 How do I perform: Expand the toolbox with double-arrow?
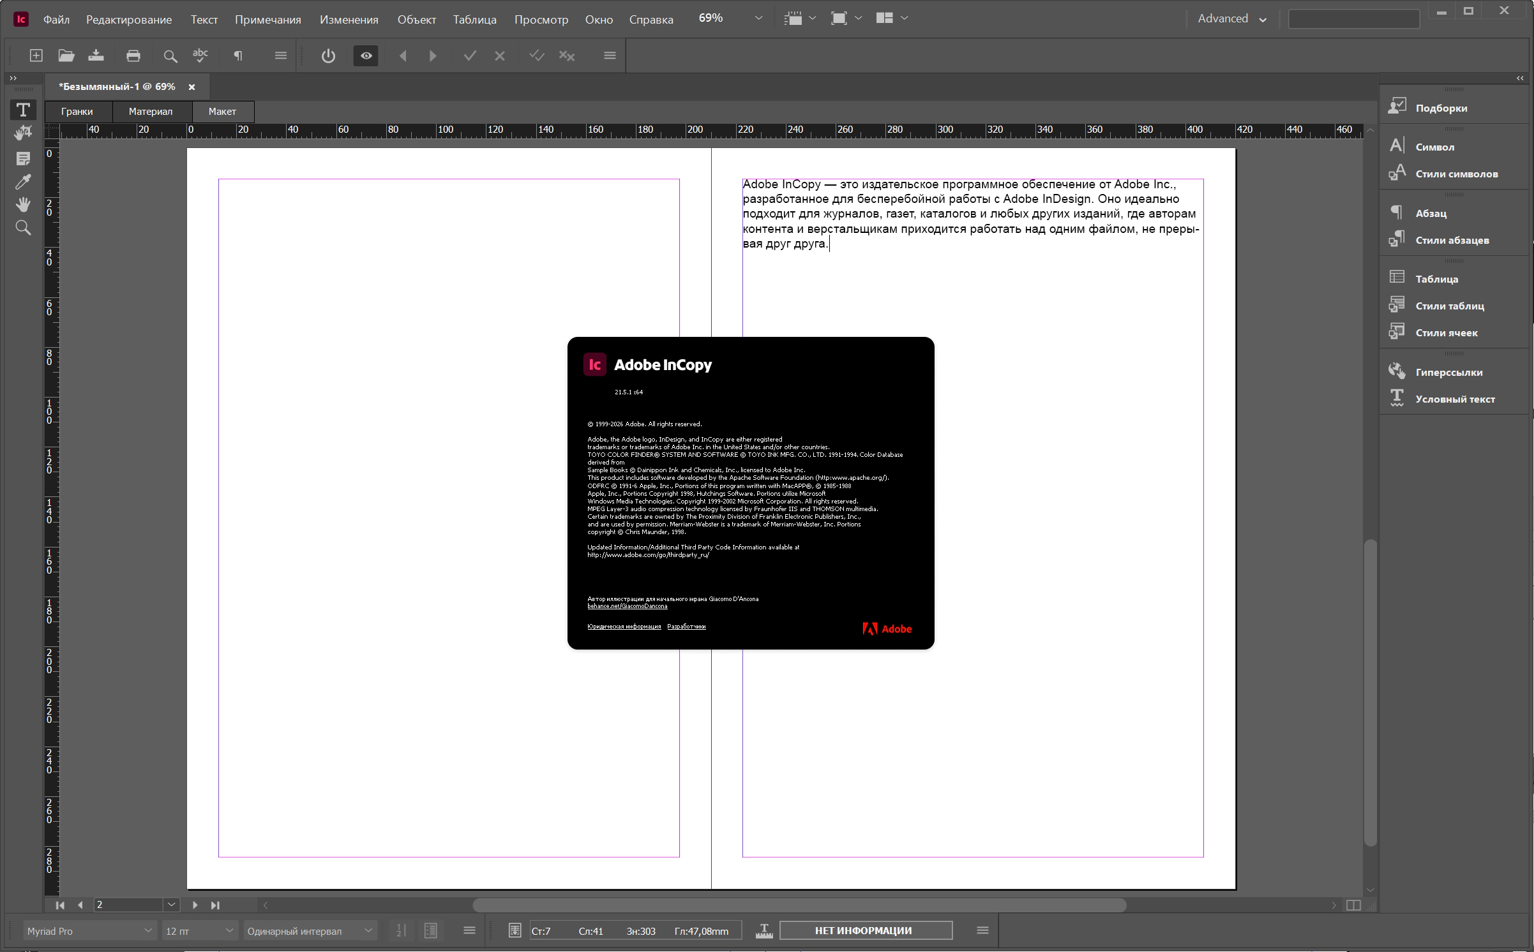(x=13, y=78)
